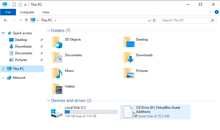Expand the Network tree node
Viewport: 220px width, 130px height.
pyautogui.click(x=3, y=78)
